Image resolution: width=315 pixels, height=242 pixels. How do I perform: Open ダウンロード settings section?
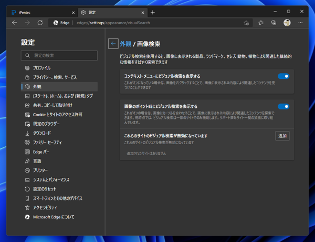pyautogui.click(x=59, y=133)
